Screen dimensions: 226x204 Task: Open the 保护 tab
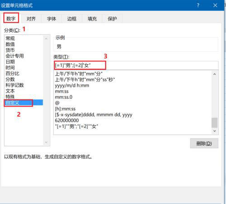point(112,19)
